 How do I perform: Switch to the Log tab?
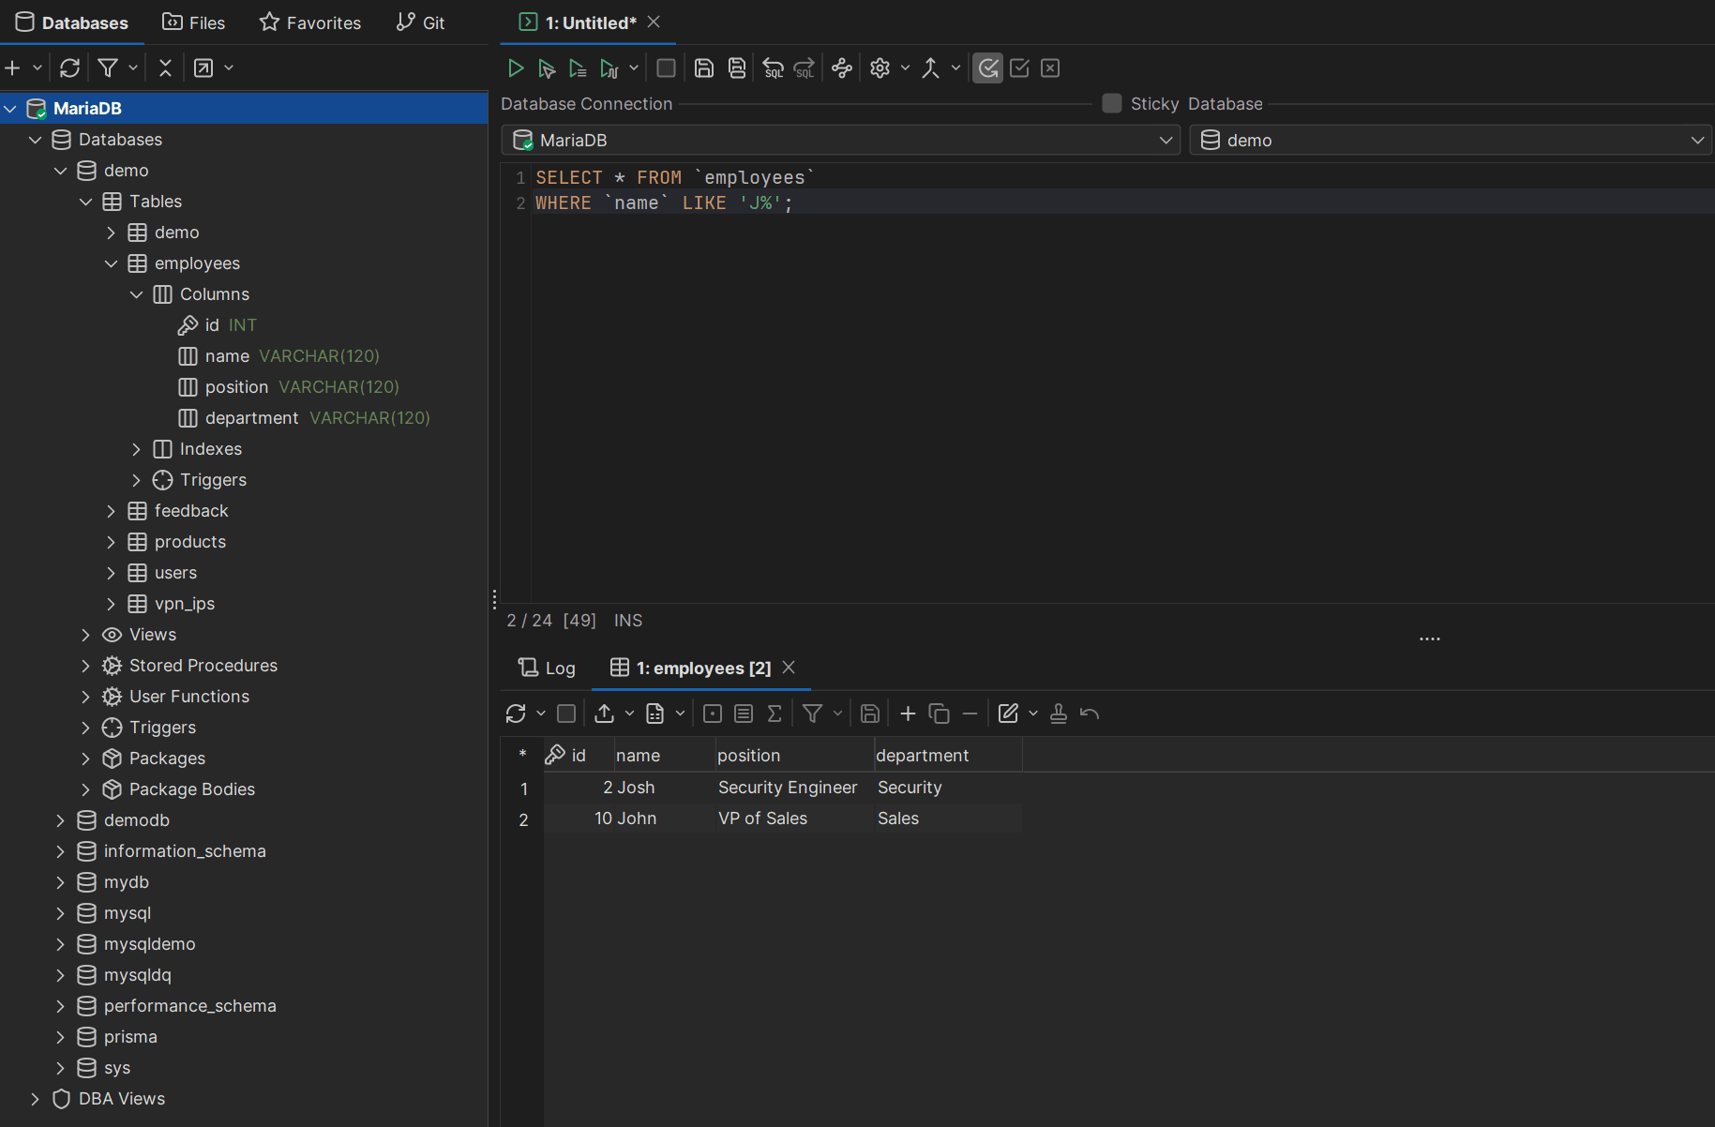click(547, 668)
